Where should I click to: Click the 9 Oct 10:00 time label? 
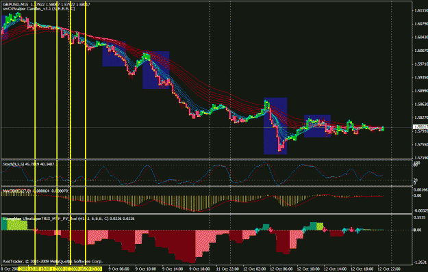pos(145,269)
